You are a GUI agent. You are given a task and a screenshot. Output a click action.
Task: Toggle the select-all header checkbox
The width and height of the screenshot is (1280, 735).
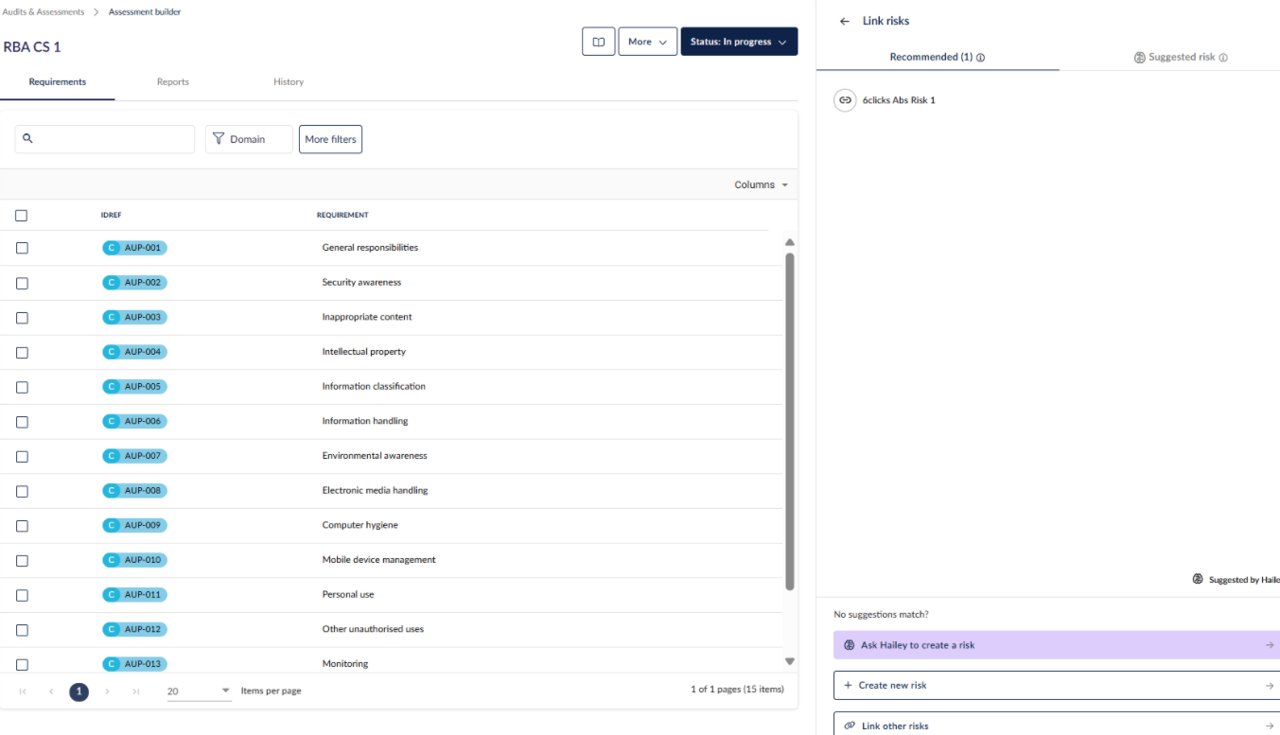[x=22, y=216]
